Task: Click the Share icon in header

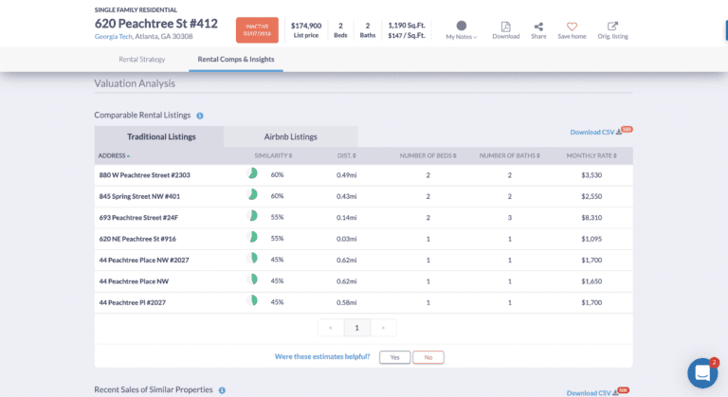Action: (x=538, y=27)
